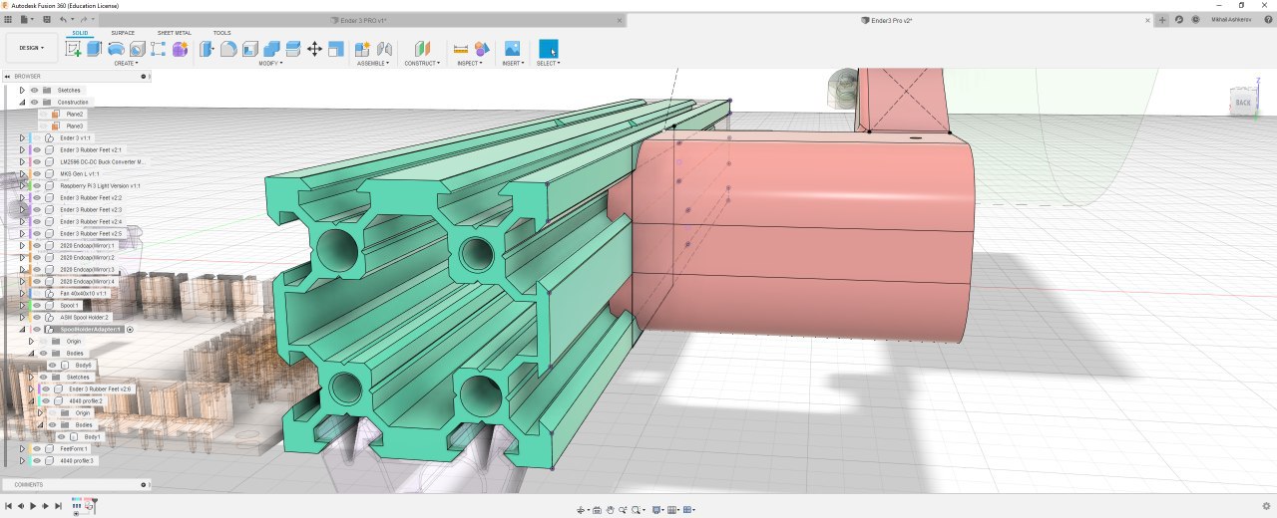Click the Create Sketch tool icon
Viewport: 1277px width, 518px height.
73,49
